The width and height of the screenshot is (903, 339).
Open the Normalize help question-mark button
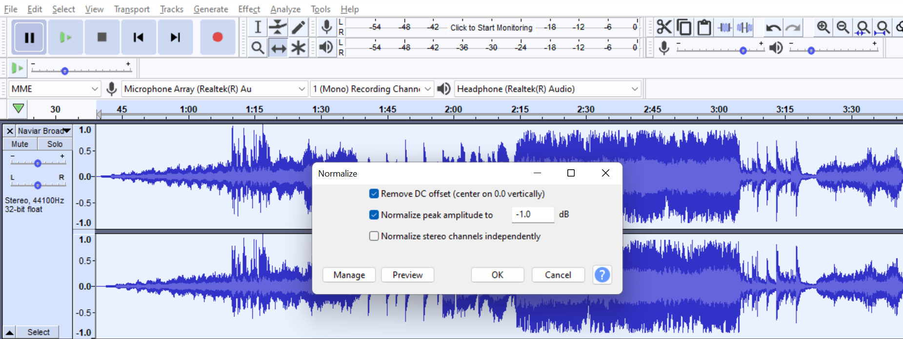pyautogui.click(x=602, y=275)
